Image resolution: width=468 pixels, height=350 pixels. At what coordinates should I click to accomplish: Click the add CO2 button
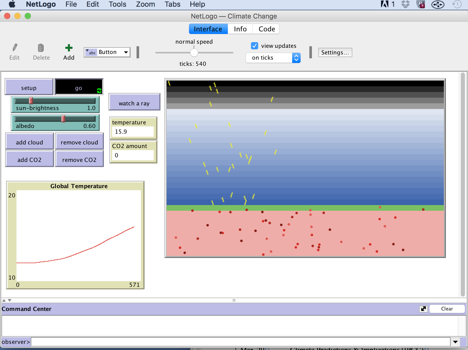29,159
